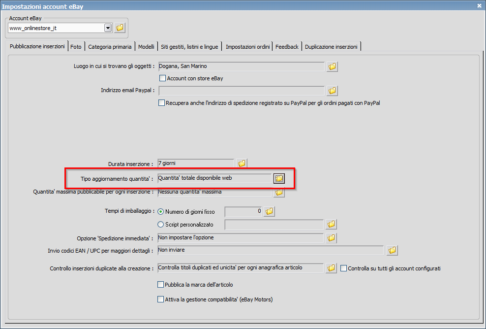The width and height of the screenshot is (486, 329).
Task: Select the Modelli tab
Action: point(146,47)
